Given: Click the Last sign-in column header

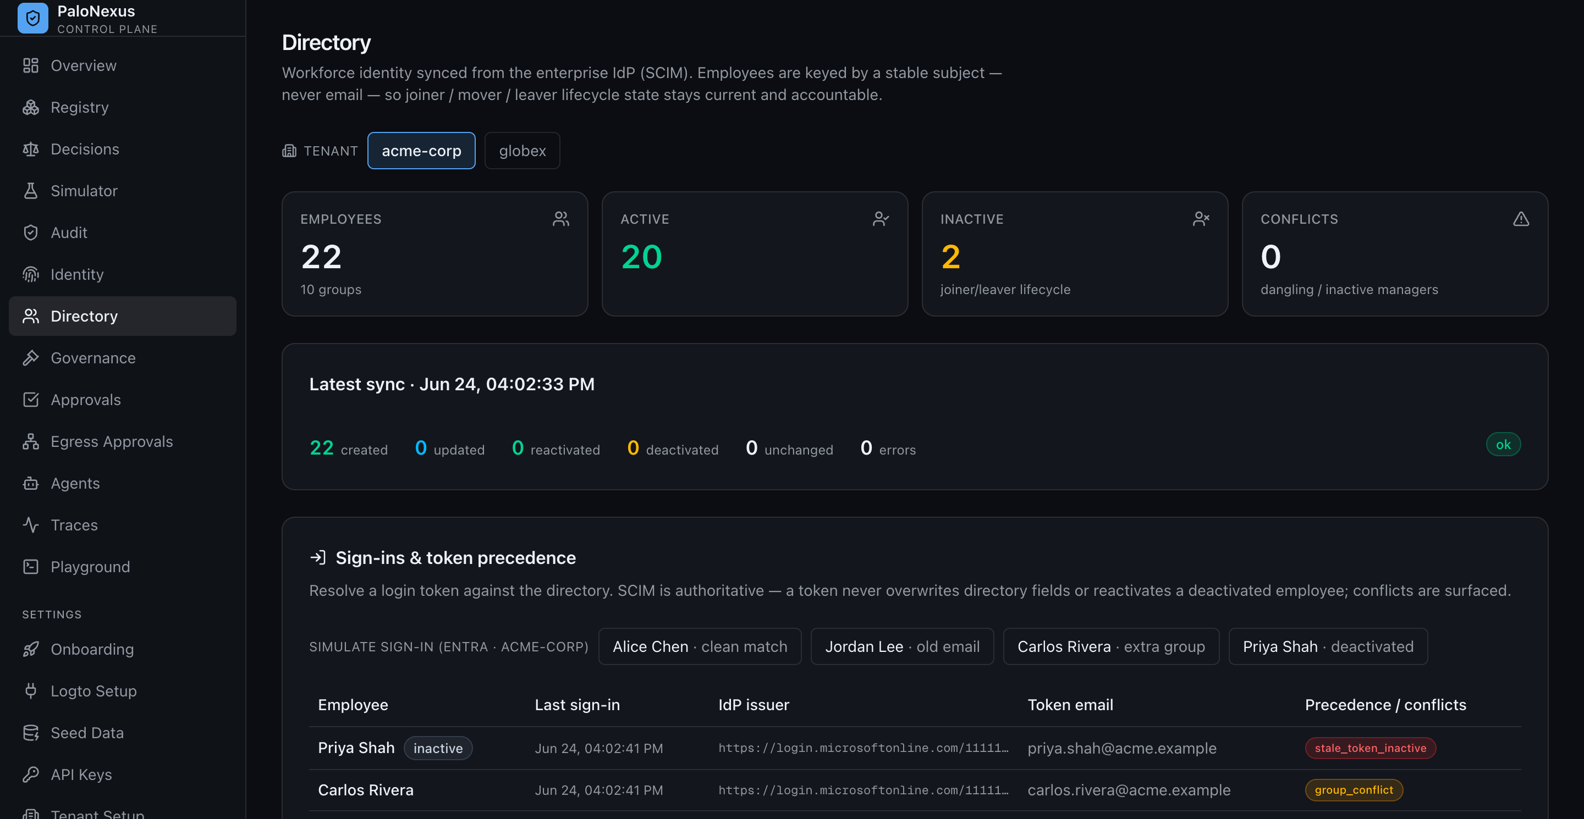Looking at the screenshot, I should [x=577, y=705].
